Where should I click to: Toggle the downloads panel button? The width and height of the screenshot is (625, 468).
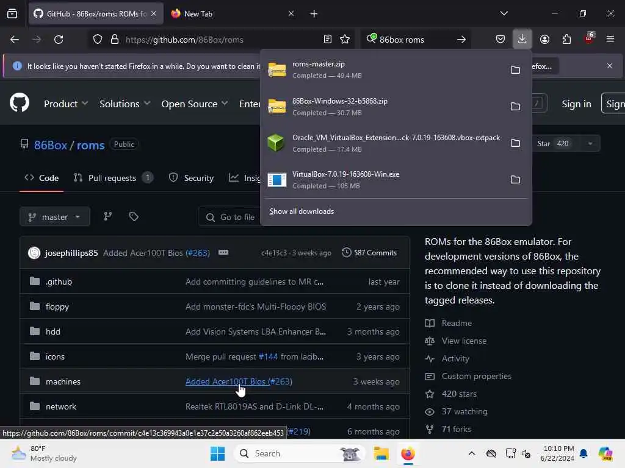tap(522, 39)
